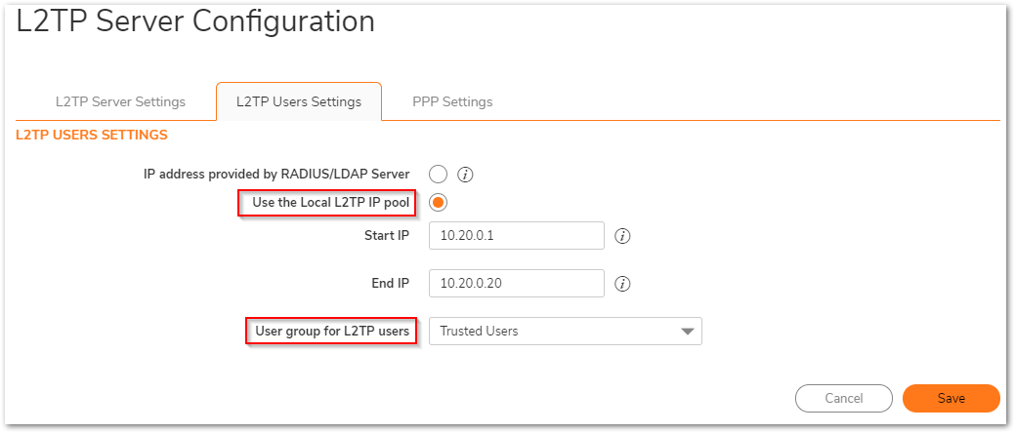1015x433 pixels.
Task: Click the "IP address provided by RADIUS/LDAP Server" label
Action: (x=276, y=175)
